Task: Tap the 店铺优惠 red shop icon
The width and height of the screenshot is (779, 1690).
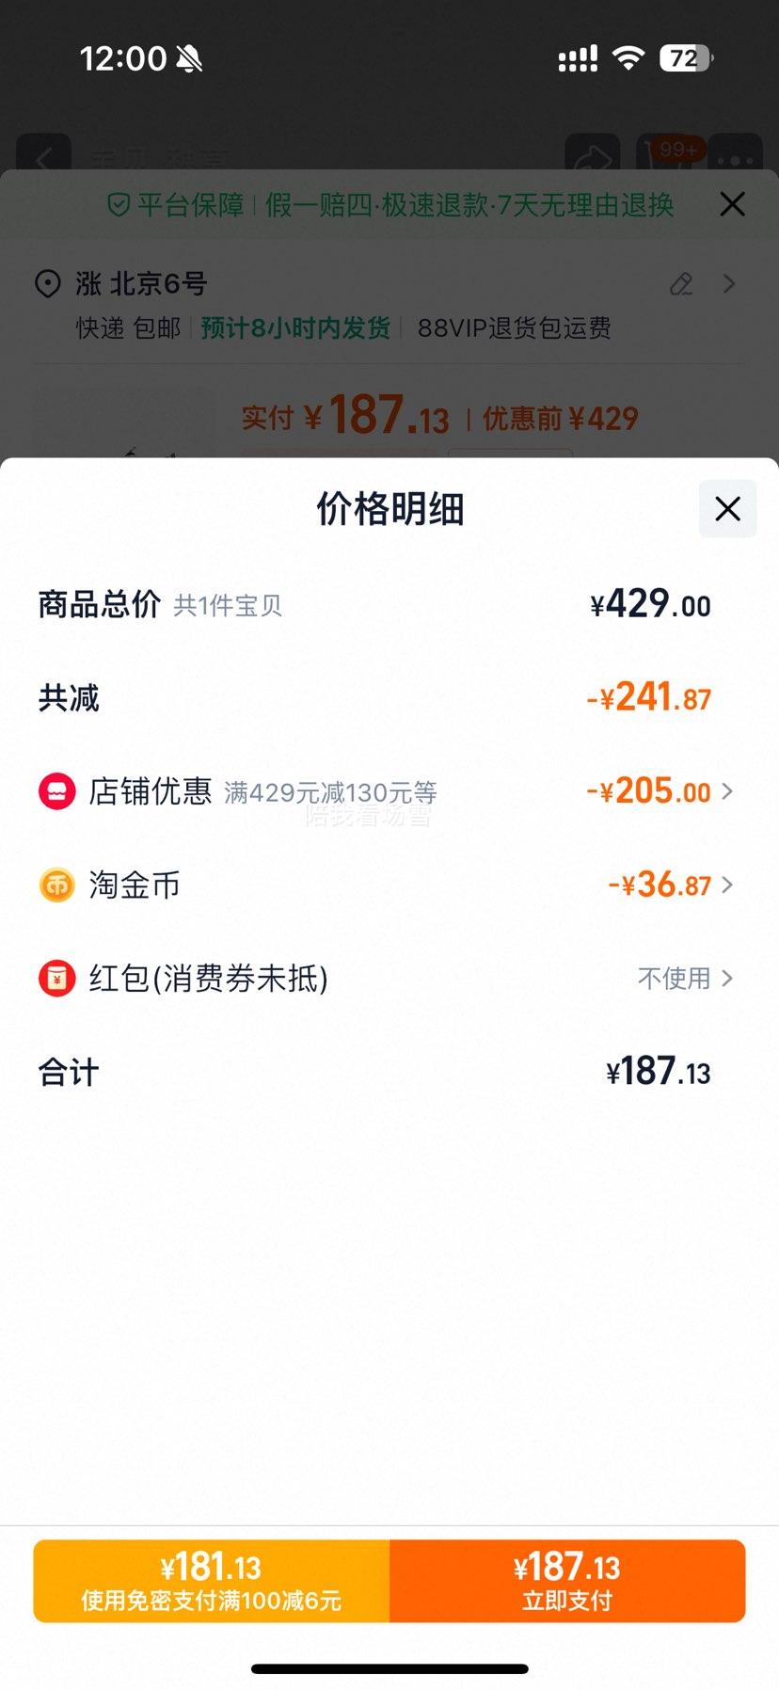Action: click(x=56, y=791)
